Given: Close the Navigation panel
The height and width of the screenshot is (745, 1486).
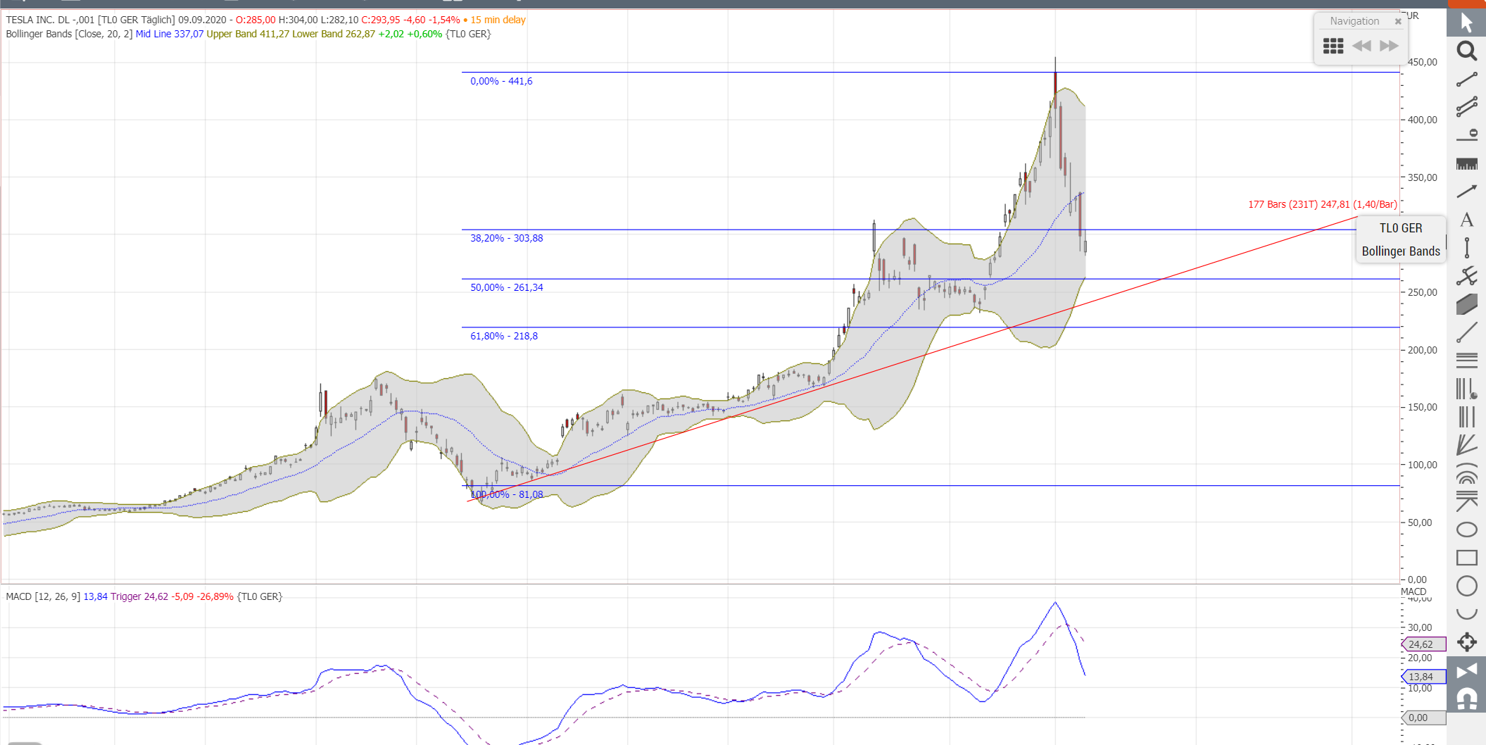Looking at the screenshot, I should [1398, 22].
